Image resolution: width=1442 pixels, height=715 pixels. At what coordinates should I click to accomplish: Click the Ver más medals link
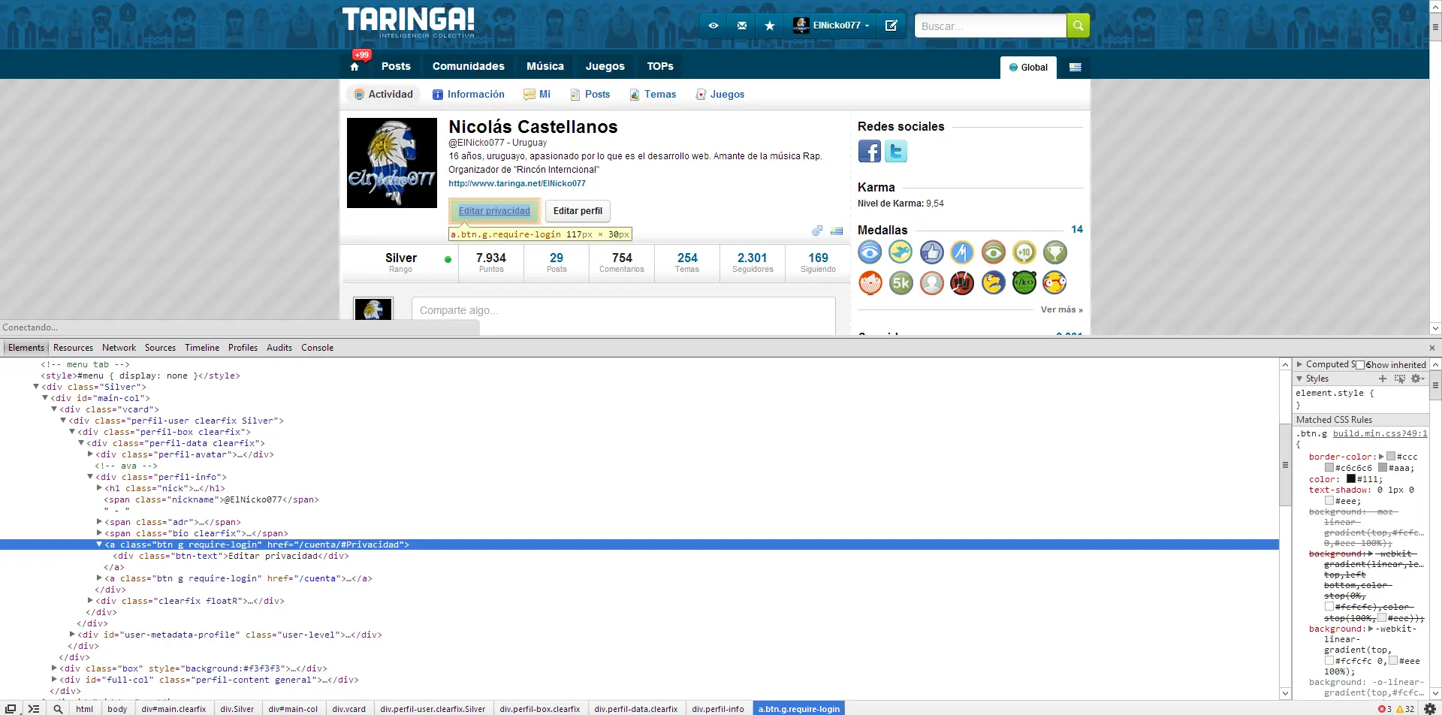click(x=1061, y=309)
